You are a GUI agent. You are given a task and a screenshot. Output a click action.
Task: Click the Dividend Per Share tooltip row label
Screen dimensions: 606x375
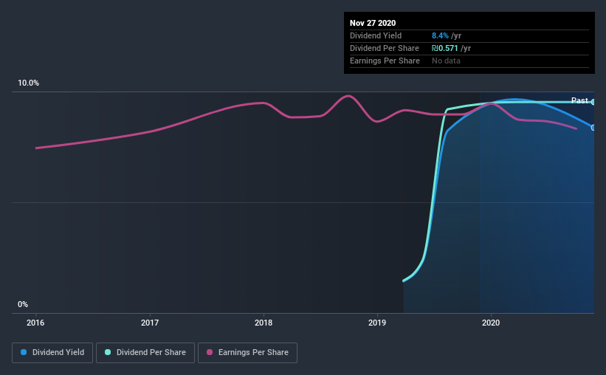(384, 48)
